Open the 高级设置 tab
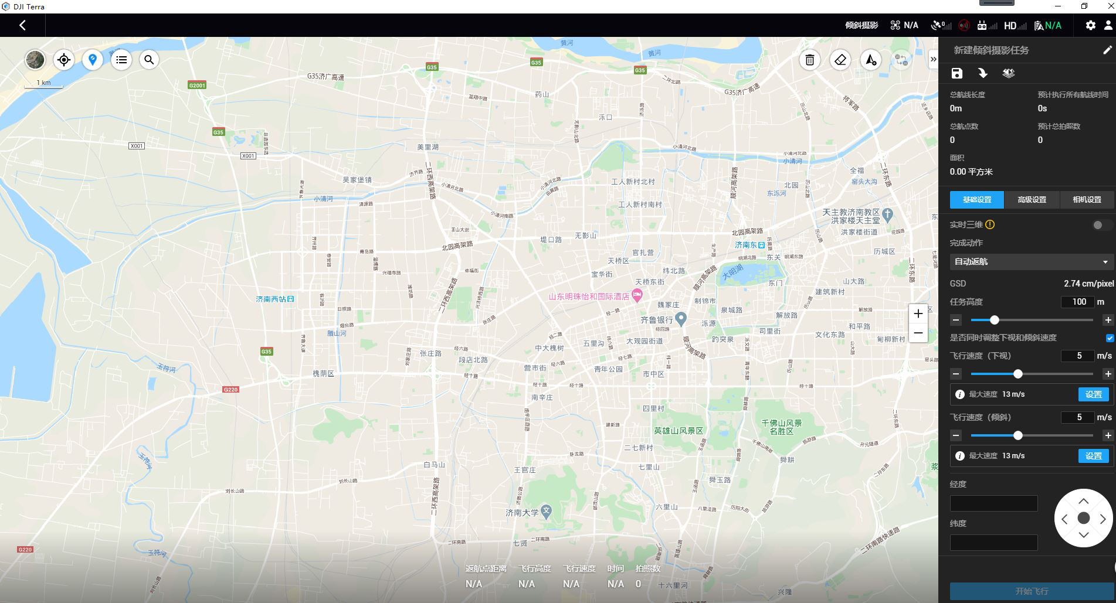This screenshot has width=1116, height=603. coord(1032,200)
